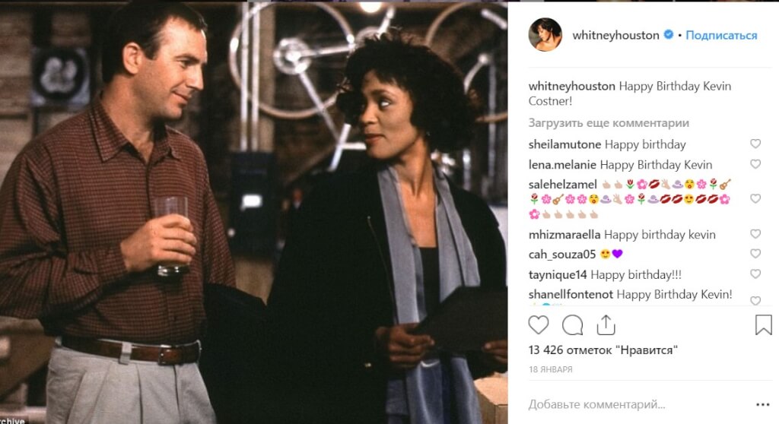Like lena.melanie's comment
The image size is (779, 424).
pyautogui.click(x=755, y=164)
